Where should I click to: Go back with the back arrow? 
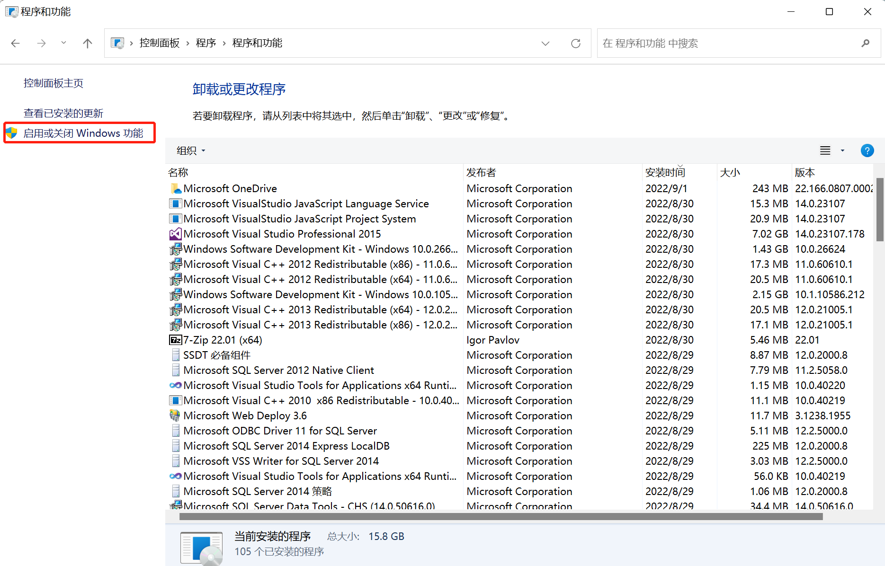pyautogui.click(x=16, y=44)
